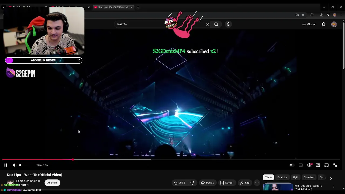Mute the video using the speaker icon
Screen dimensions: 345x194
[x=15, y=165]
